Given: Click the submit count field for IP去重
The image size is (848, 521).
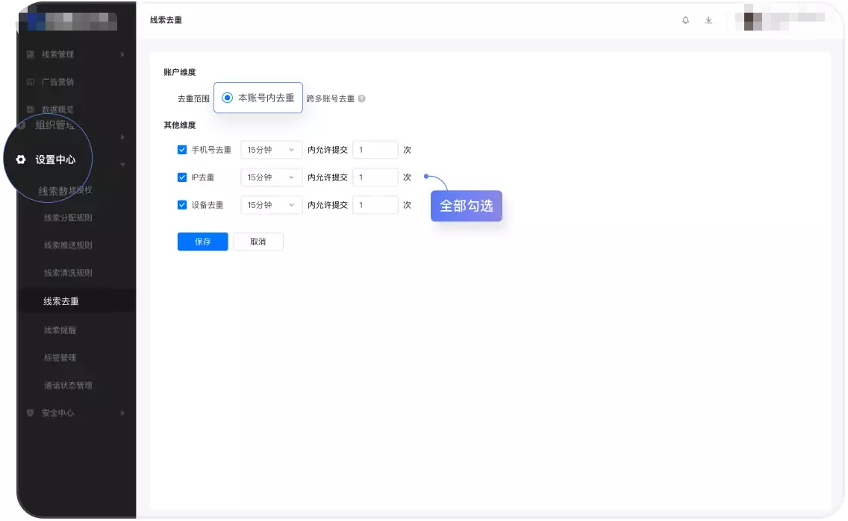Looking at the screenshot, I should pyautogui.click(x=375, y=177).
